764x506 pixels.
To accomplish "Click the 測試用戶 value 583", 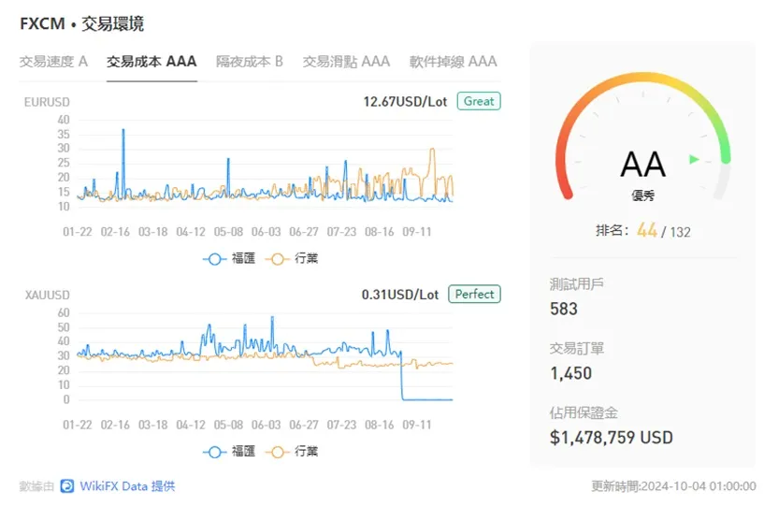I will (x=564, y=309).
